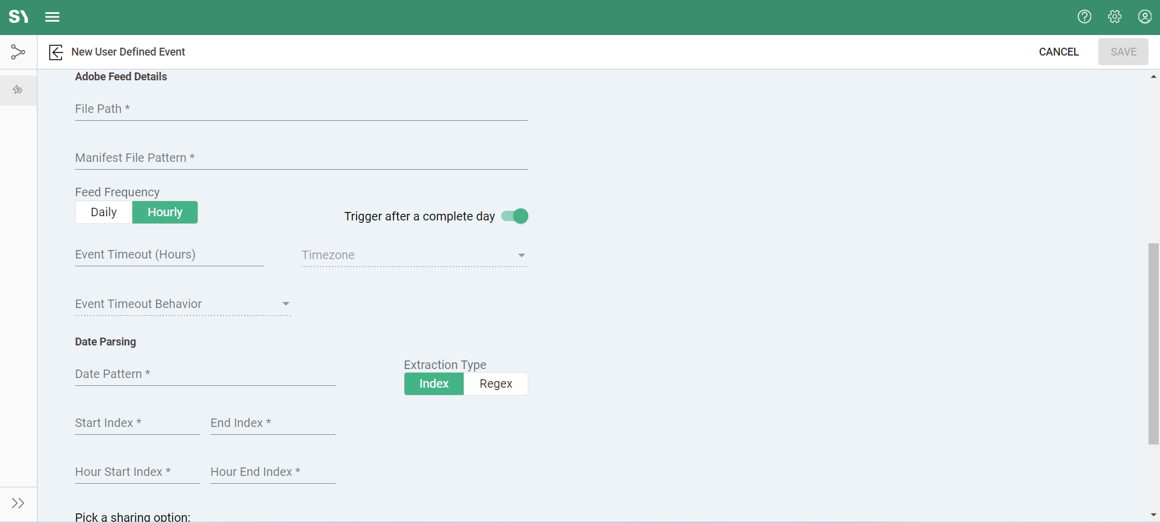1160x523 pixels.
Task: Click the SAVE button
Action: tap(1123, 52)
